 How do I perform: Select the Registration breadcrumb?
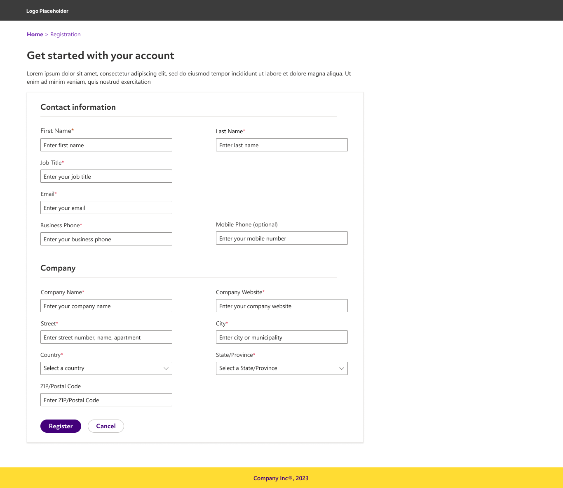66,34
